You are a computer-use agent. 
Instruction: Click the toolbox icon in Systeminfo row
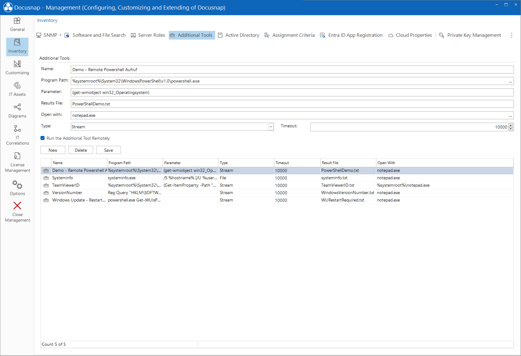(46, 178)
